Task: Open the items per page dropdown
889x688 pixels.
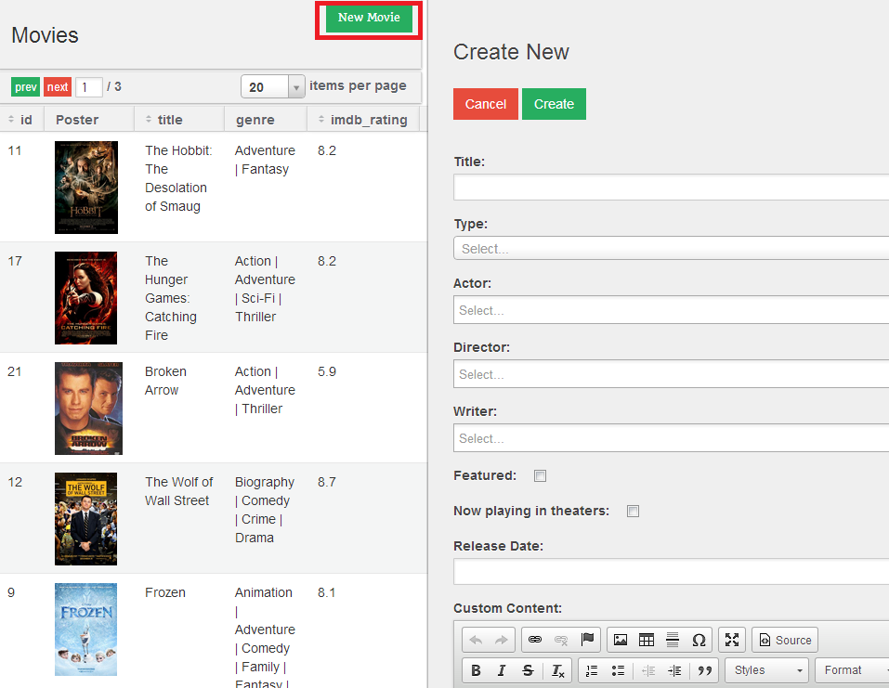Action: point(272,86)
